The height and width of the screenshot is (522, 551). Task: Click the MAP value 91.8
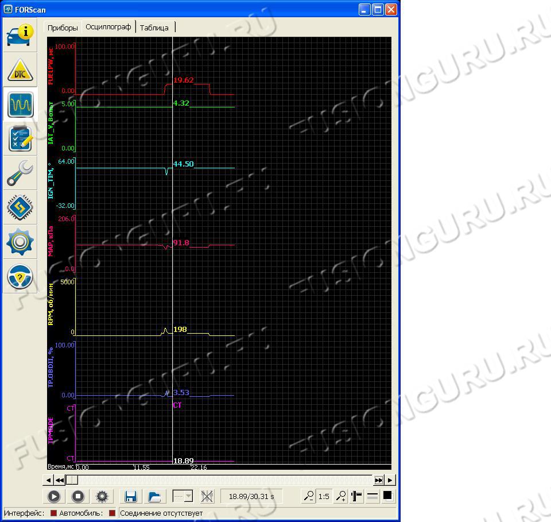[181, 242]
